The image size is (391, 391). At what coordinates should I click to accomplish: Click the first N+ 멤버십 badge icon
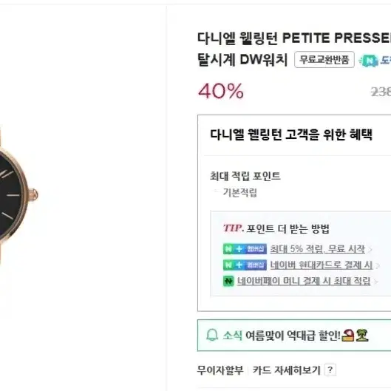point(245,249)
